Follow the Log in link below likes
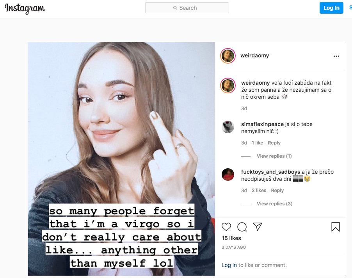The height and width of the screenshot is (278, 352). pyautogui.click(x=229, y=265)
